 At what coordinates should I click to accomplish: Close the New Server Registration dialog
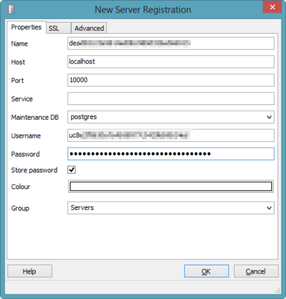(x=272, y=7)
